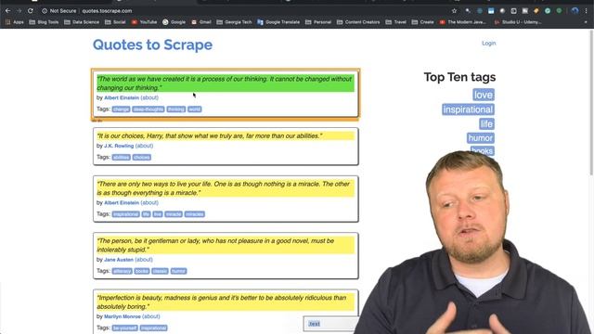594x334 pixels.
Task: Expand the Georgia Tech bookmark folder
Action: pyautogui.click(x=234, y=22)
